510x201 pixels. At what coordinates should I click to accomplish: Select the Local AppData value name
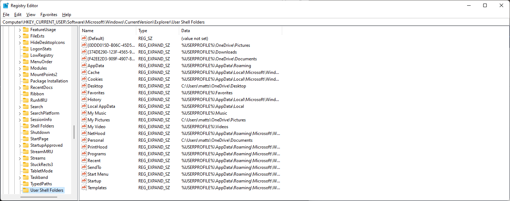pos(101,106)
